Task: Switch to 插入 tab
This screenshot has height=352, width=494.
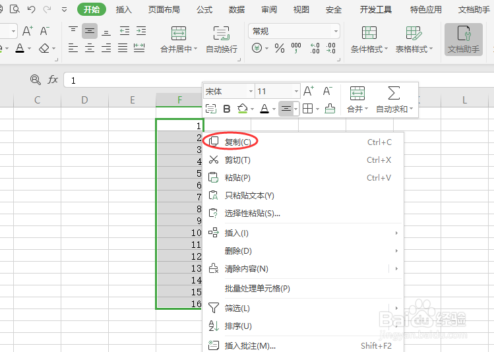Action: 123,10
